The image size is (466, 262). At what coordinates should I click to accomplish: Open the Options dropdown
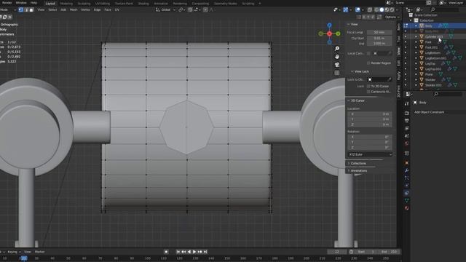pyautogui.click(x=392, y=17)
